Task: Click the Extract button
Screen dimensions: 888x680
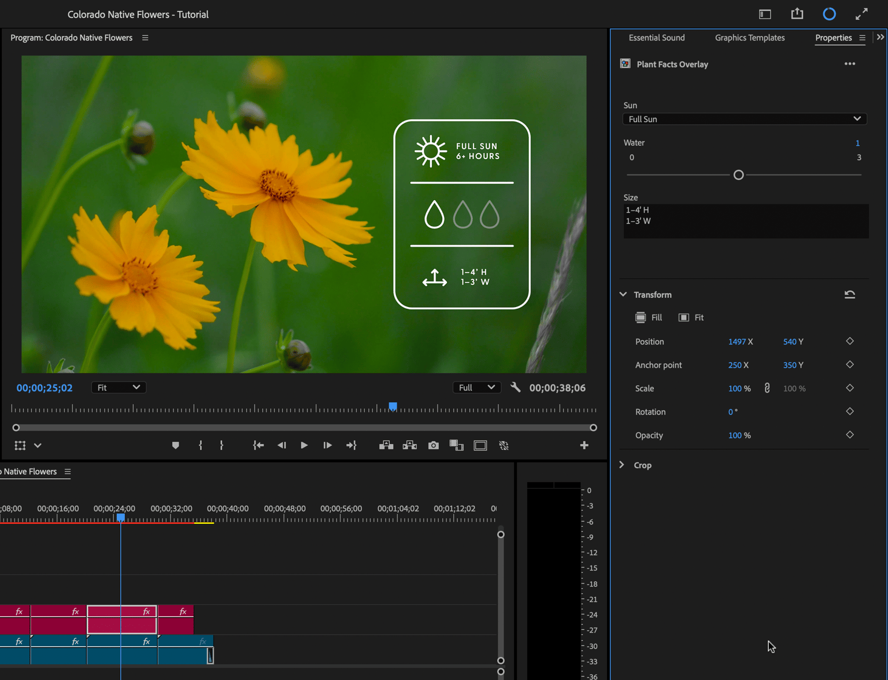Action: pyautogui.click(x=410, y=446)
